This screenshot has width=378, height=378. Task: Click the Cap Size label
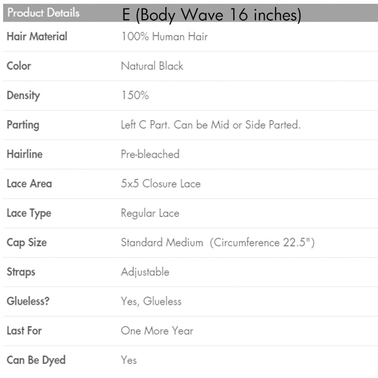(x=27, y=243)
